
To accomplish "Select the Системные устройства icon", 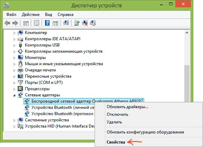I will 20,120.
